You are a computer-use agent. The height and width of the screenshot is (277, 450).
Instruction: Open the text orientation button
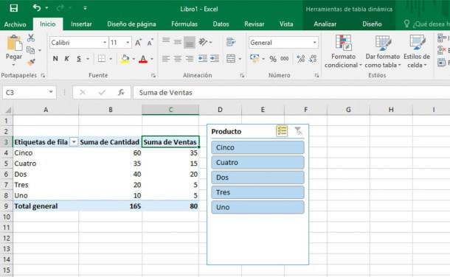[x=204, y=42]
